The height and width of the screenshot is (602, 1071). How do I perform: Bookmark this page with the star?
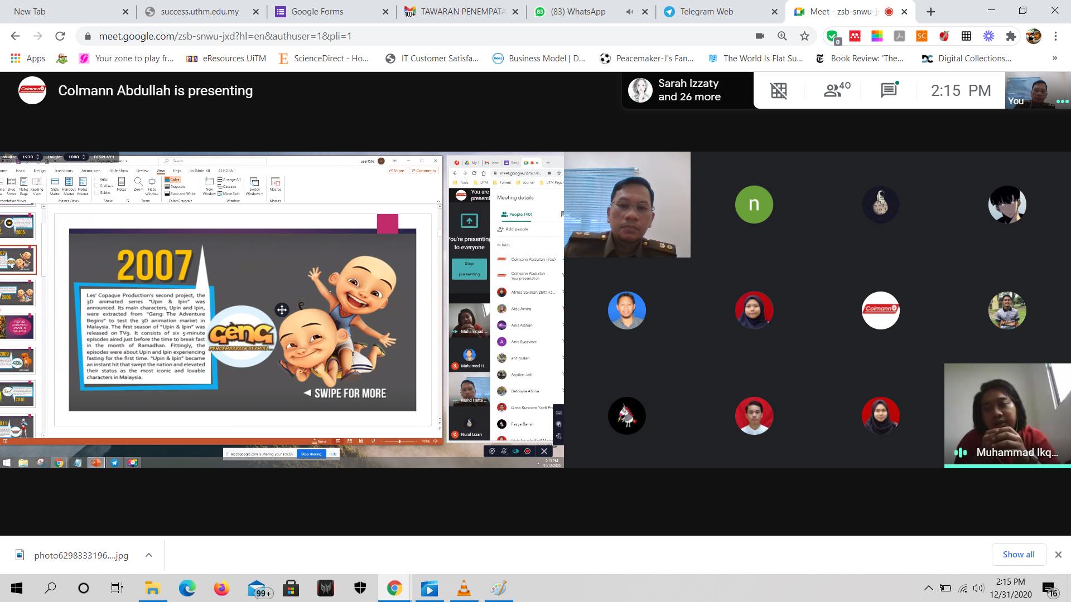[x=804, y=36]
